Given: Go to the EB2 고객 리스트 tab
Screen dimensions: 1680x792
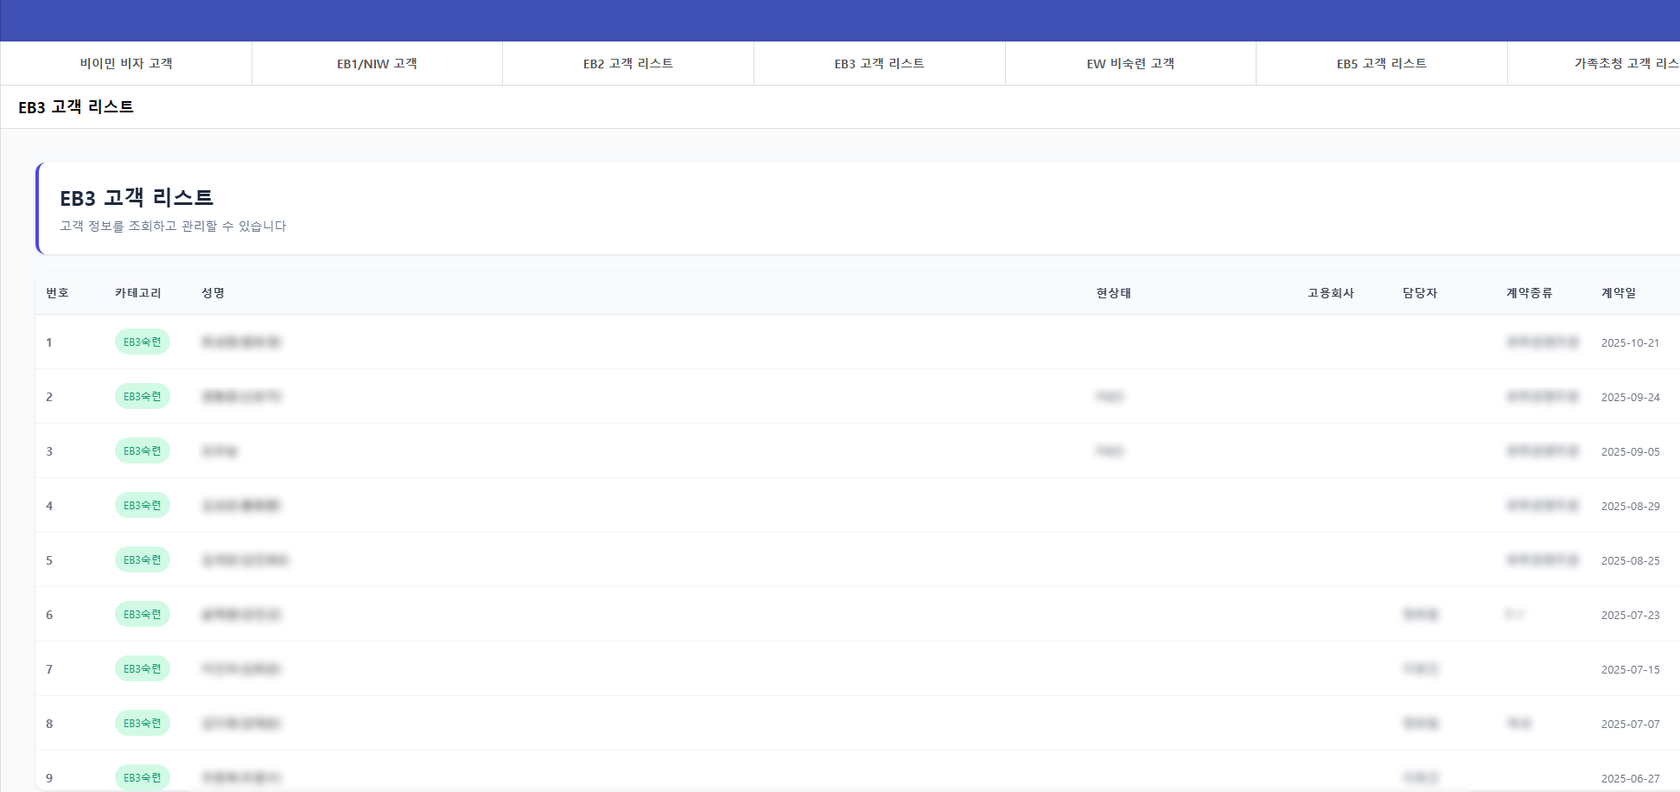Looking at the screenshot, I should coord(627,63).
